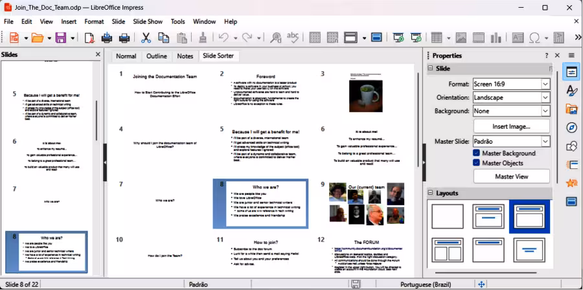The width and height of the screenshot is (583, 290).
Task: Switch to the Outline view tab
Action: tap(157, 56)
